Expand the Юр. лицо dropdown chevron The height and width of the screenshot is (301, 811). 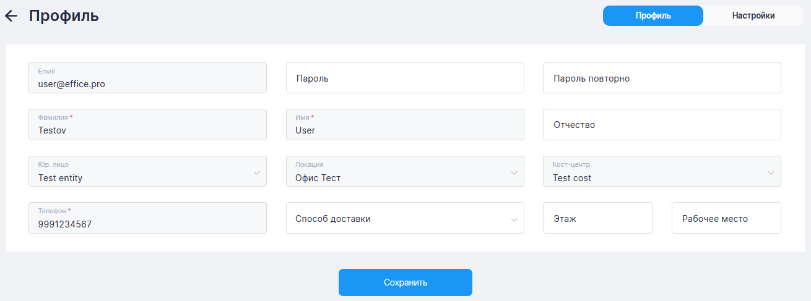coord(257,172)
